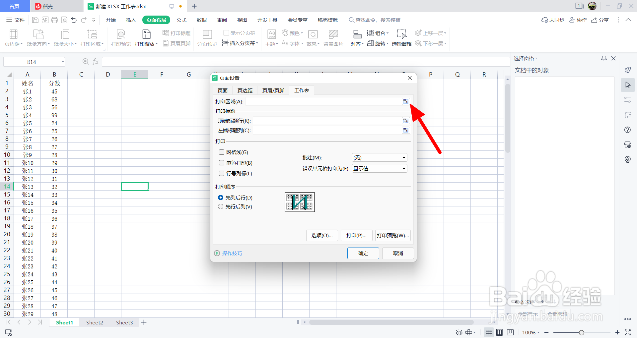
Task: Open the 文件 menu
Action: [16, 20]
